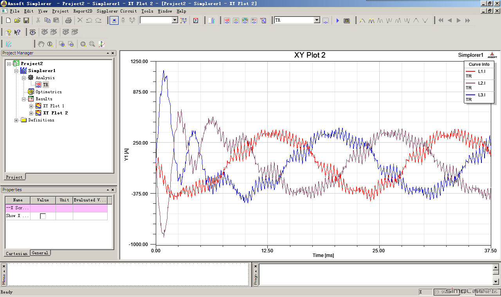
Task: Click the Name column header in Properties
Action: 18,200
